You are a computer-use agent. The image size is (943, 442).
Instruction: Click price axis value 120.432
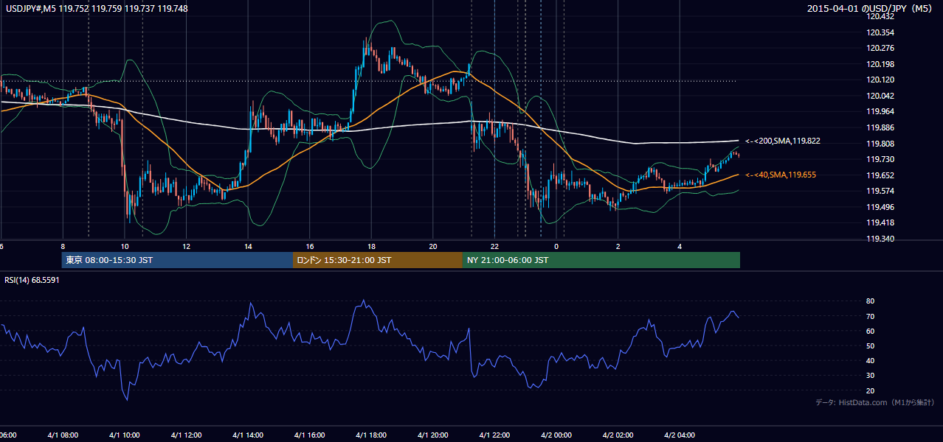pos(880,16)
